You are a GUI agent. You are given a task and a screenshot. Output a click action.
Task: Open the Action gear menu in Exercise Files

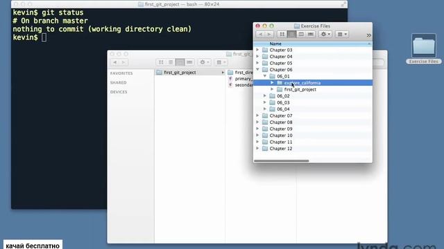(325, 34)
